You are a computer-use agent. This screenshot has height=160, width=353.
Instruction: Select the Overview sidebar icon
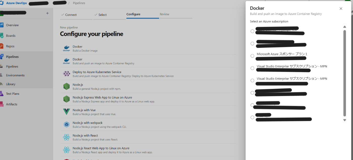coord(2,25)
